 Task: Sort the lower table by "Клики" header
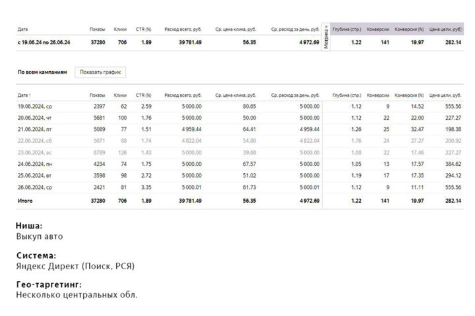coord(120,95)
